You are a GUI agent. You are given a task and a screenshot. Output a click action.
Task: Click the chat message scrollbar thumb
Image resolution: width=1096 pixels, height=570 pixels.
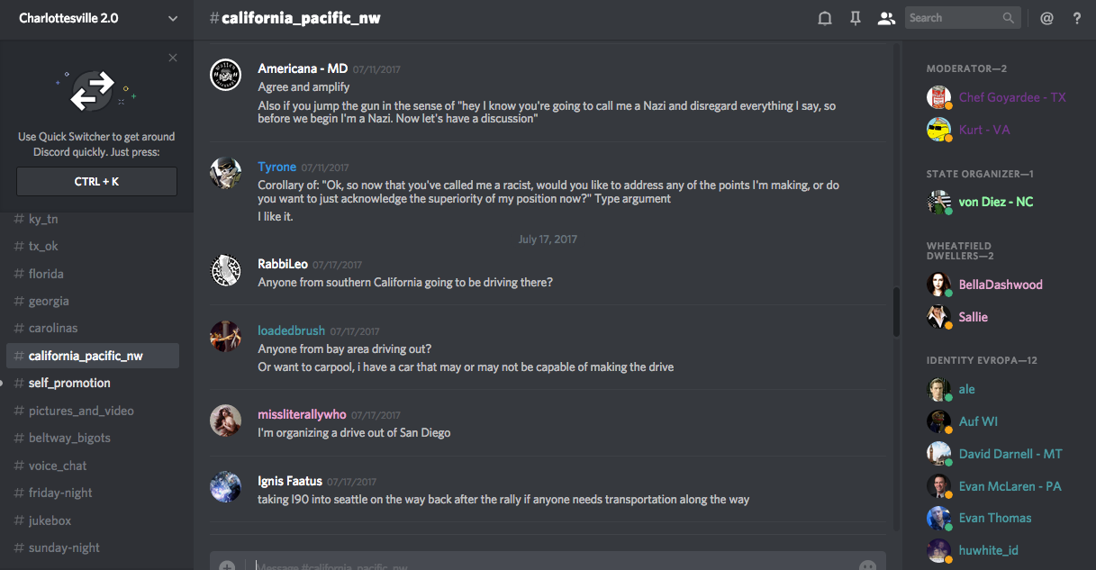coord(896,312)
